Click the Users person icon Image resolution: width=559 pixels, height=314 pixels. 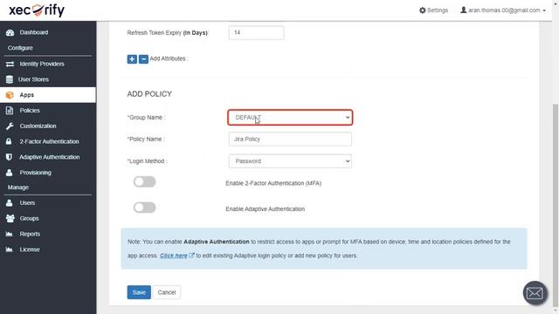[x=10, y=203]
